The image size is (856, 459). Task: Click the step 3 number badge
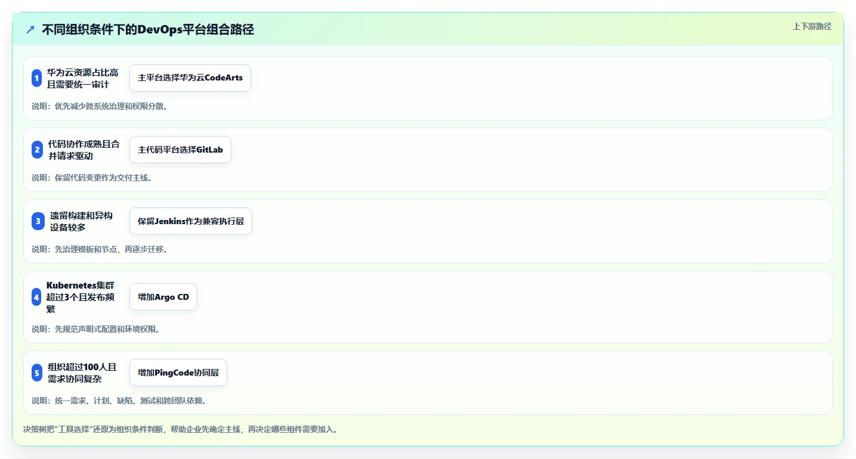(x=38, y=221)
